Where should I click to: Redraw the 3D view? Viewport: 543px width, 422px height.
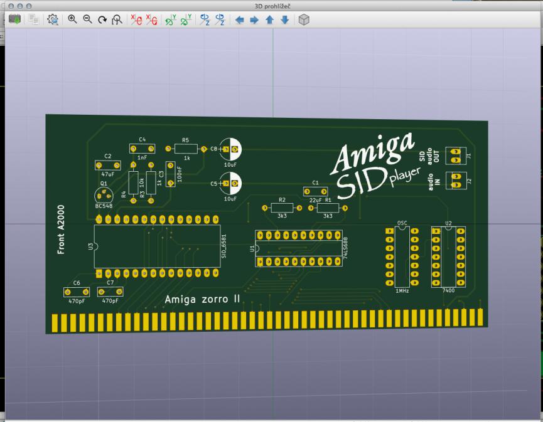[102, 20]
